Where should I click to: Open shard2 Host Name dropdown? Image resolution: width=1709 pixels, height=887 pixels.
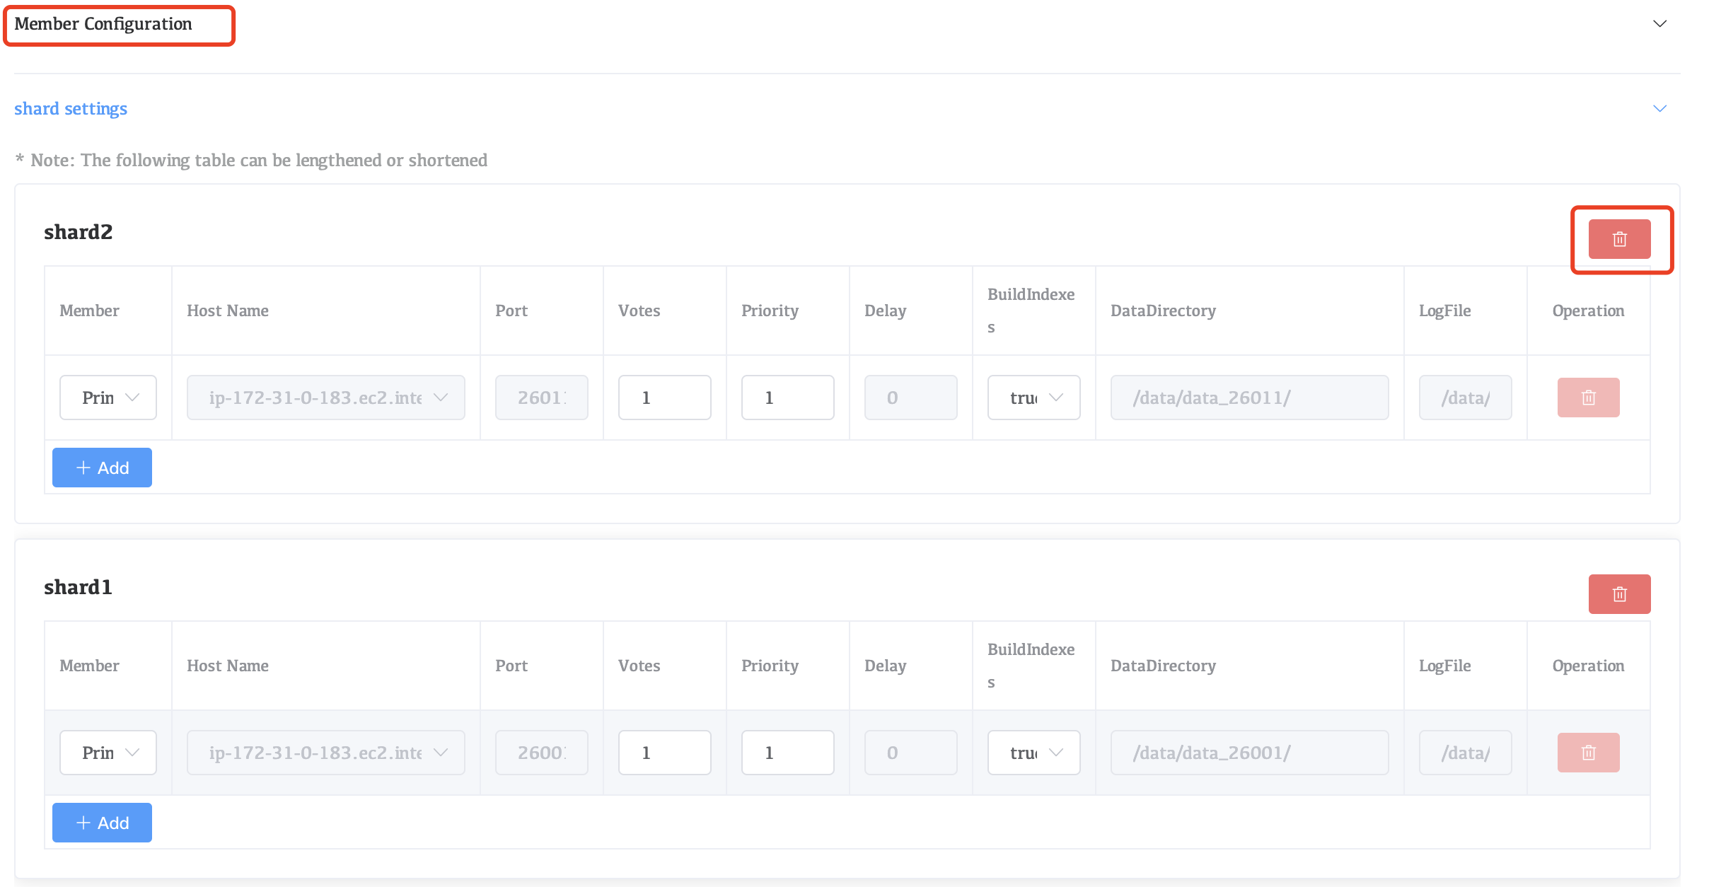[x=325, y=398]
